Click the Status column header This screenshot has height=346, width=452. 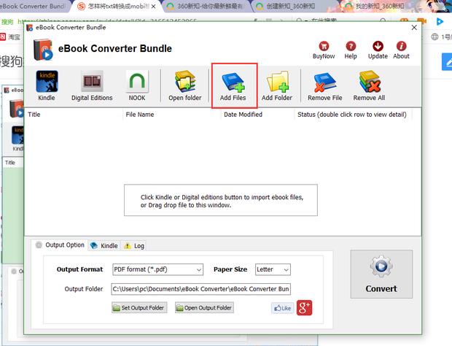pyautogui.click(x=353, y=115)
